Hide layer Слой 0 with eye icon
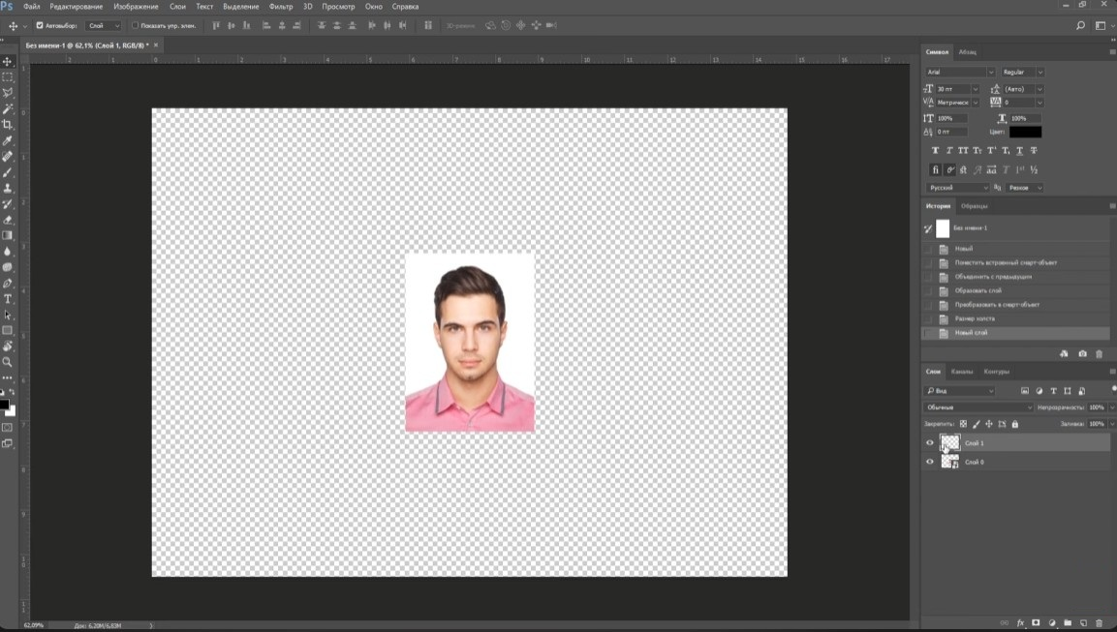Image resolution: width=1117 pixels, height=632 pixels. (x=930, y=462)
